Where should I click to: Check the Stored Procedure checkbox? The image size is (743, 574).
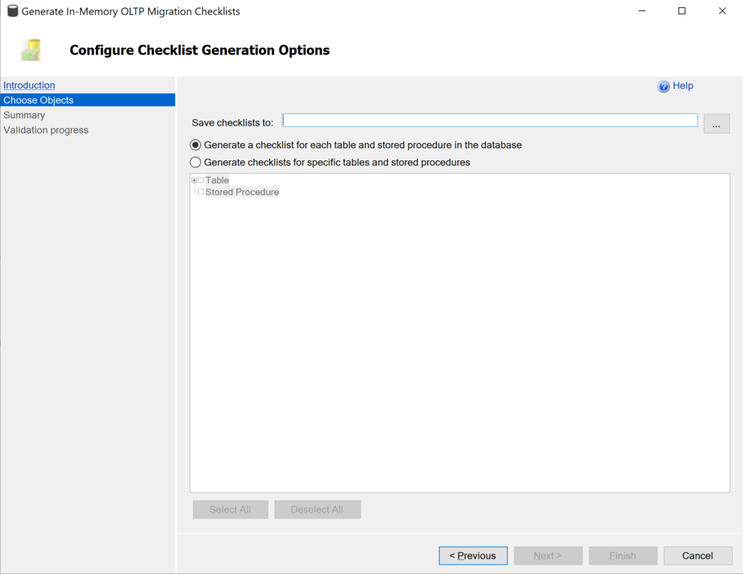[201, 192]
